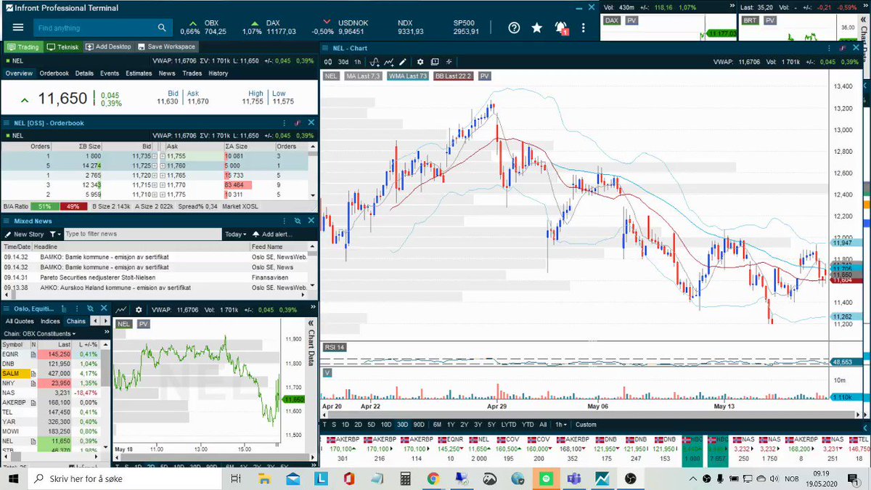Viewport: 871px width, 490px height.
Task: Toggle the V volume indicator label
Action: point(327,372)
